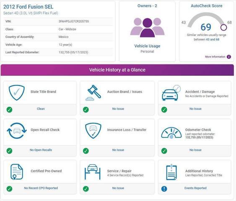
Task: Click the More Information info icon
Action: tap(229, 57)
